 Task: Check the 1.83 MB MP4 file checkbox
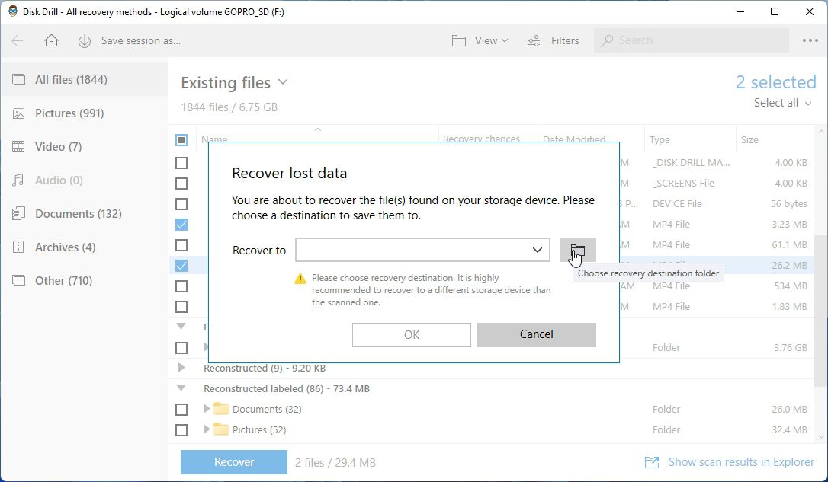(181, 307)
